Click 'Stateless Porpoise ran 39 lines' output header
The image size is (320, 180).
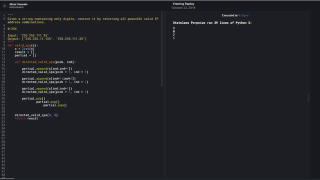click(x=212, y=23)
